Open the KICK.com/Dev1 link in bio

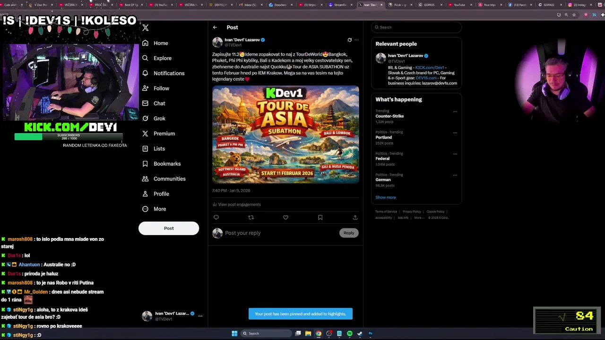coord(430,68)
